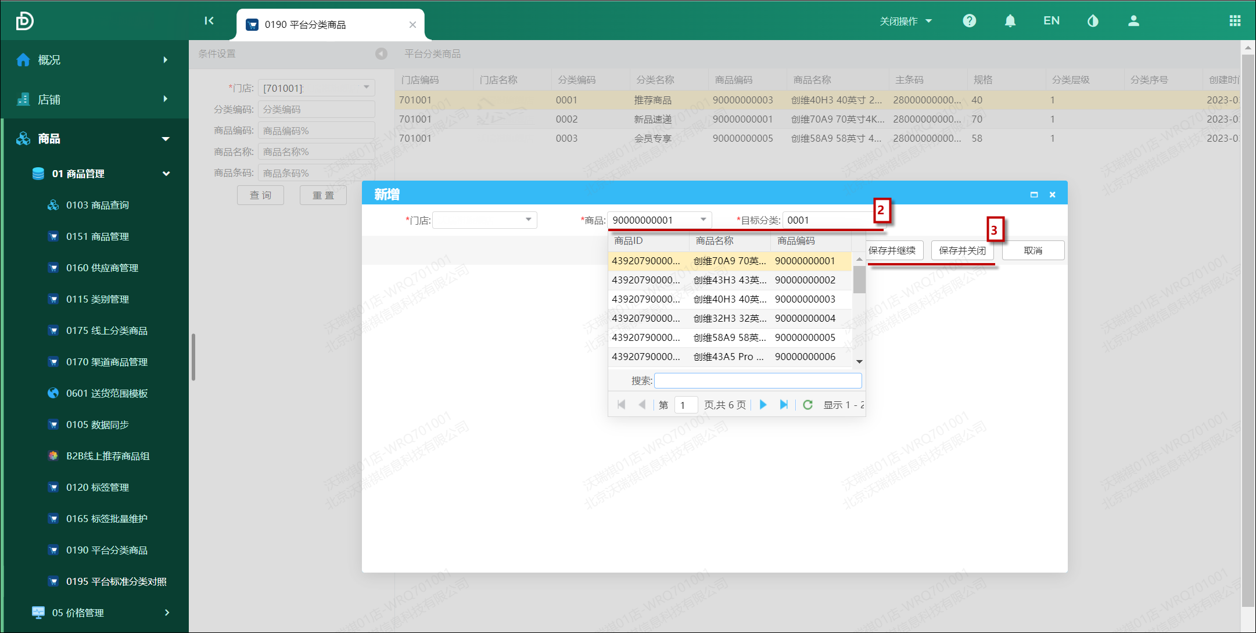The width and height of the screenshot is (1256, 633).
Task: Collapse sidebar with the arrow-bar icon
Action: tap(209, 21)
